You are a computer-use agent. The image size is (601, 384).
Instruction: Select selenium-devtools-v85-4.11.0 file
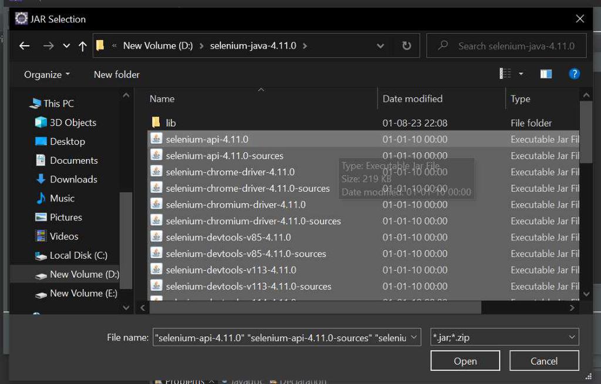click(x=363, y=237)
